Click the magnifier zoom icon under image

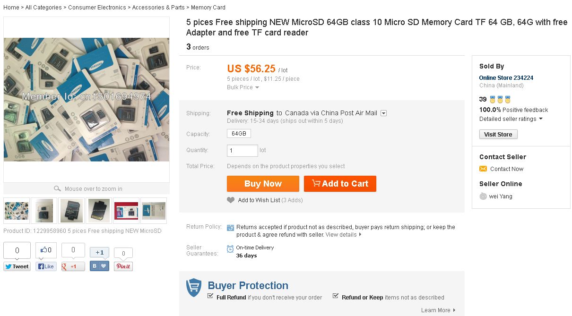(58, 188)
